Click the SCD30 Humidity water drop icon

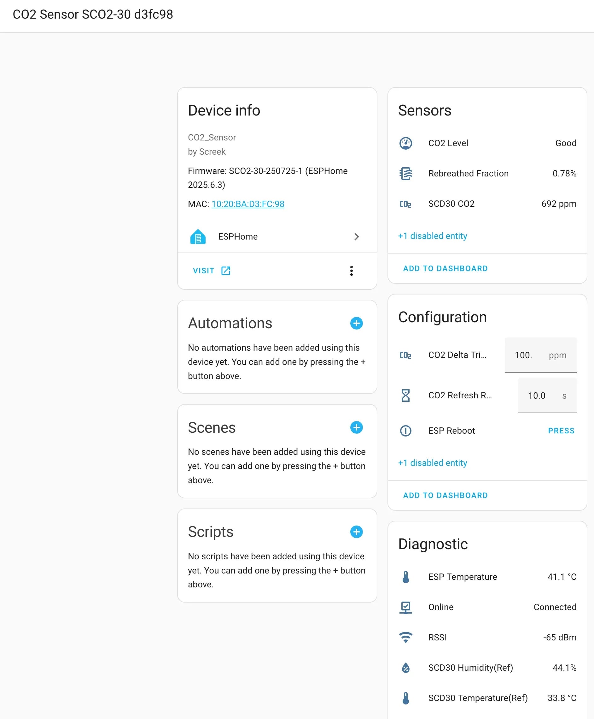405,668
